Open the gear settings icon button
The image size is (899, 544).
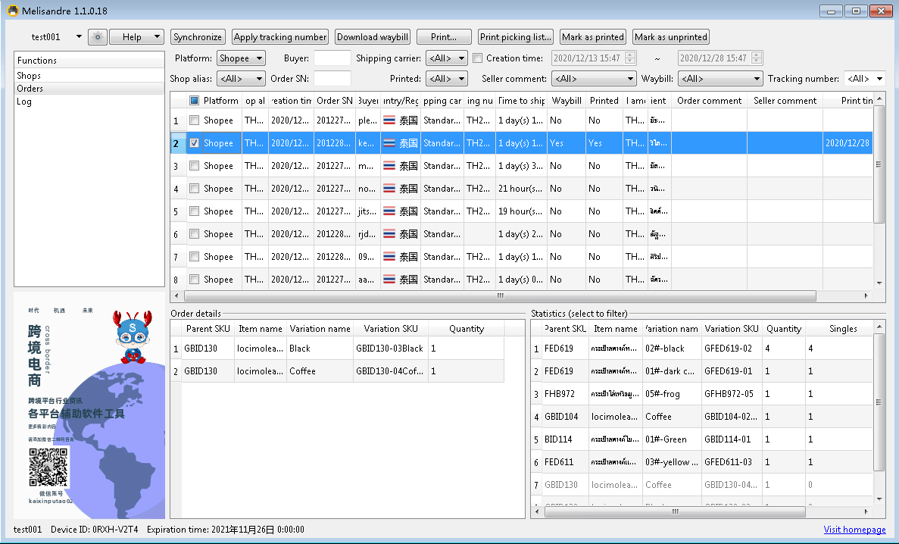coord(98,36)
